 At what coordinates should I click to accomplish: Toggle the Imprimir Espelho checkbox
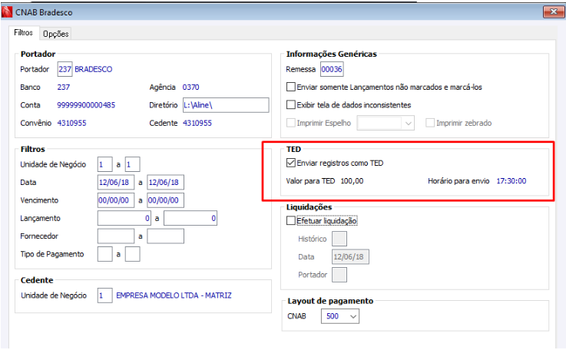tap(290, 123)
